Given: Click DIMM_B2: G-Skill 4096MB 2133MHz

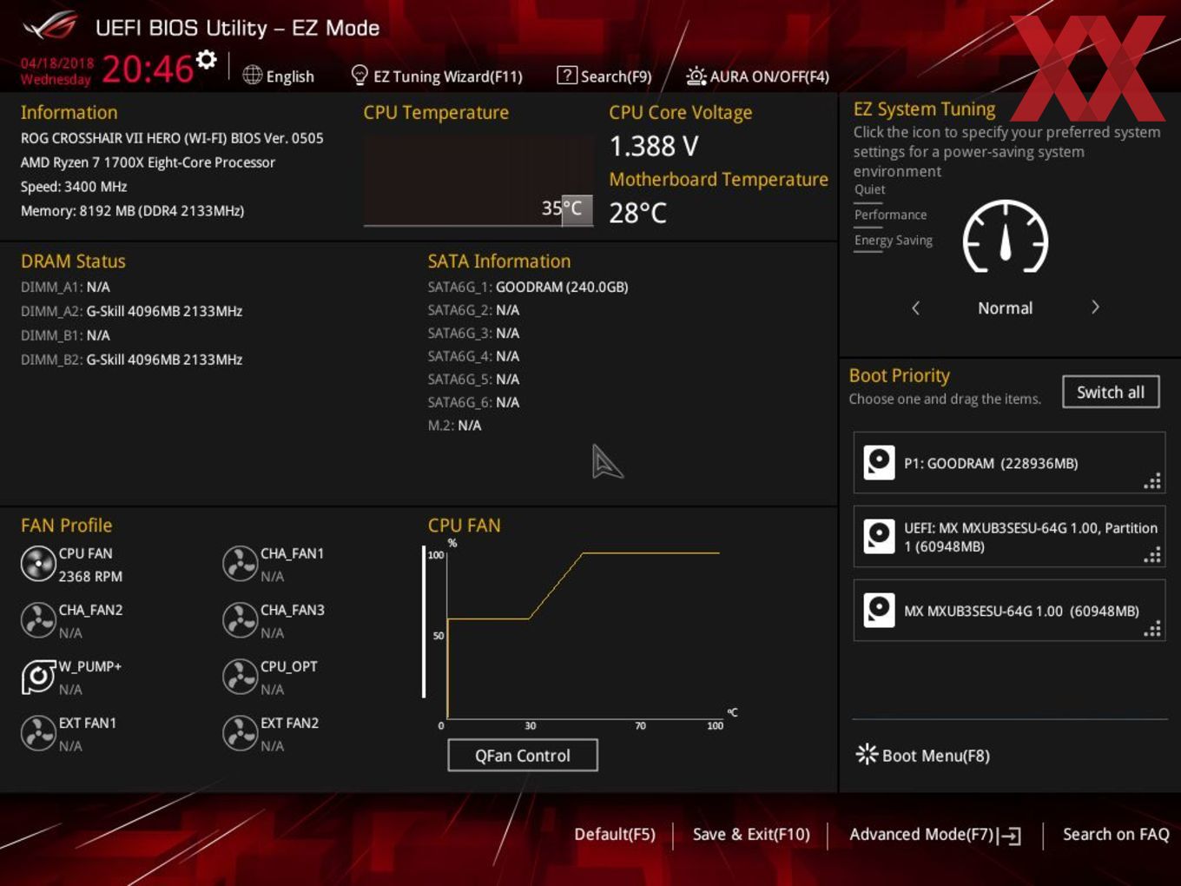Looking at the screenshot, I should 131,360.
